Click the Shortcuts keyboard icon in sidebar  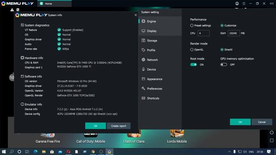(x=144, y=98)
